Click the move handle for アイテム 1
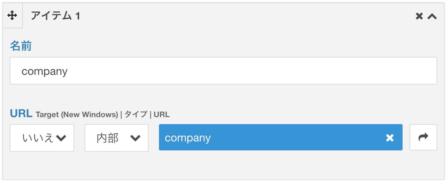 (x=12, y=16)
